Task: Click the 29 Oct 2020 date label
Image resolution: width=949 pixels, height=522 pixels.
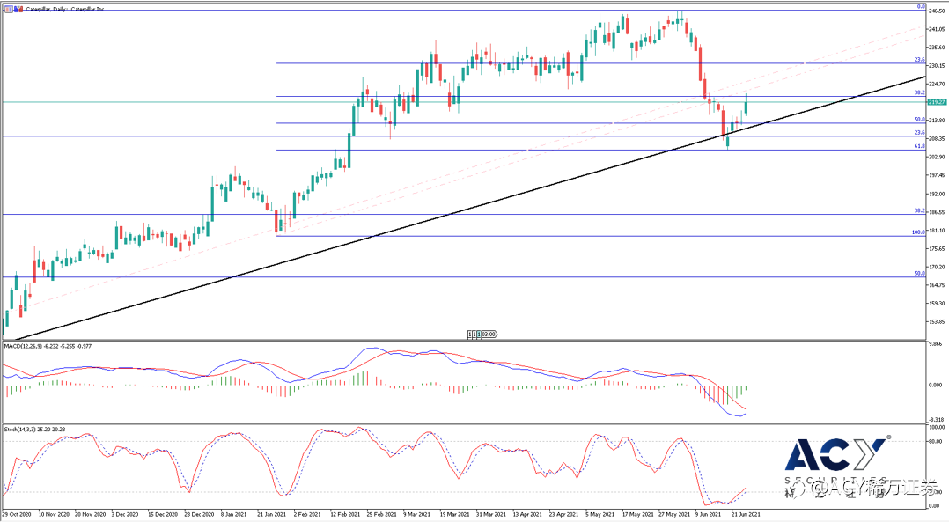Action: 17,515
